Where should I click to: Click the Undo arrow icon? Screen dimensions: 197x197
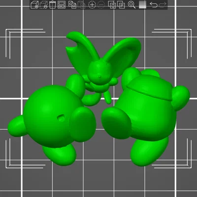coord(154,5)
